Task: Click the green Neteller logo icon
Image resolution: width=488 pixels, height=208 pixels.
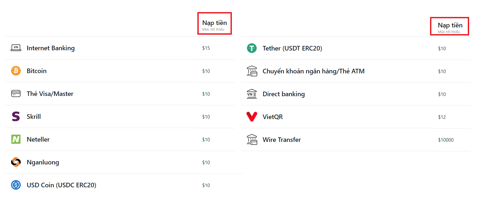Action: pos(16,139)
